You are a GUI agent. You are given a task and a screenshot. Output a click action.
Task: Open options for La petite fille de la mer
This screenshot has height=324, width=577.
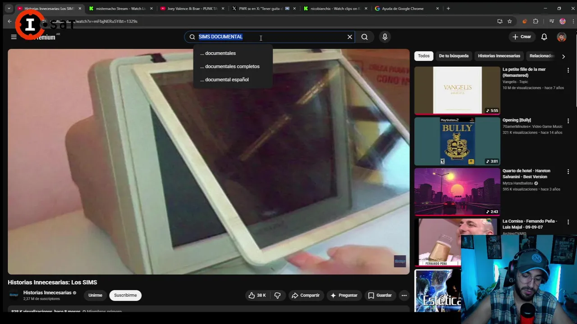[x=568, y=70]
